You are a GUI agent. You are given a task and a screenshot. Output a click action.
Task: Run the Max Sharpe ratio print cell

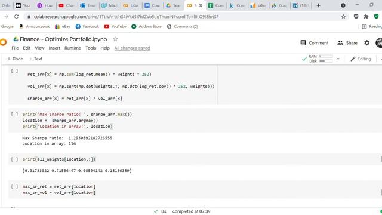pyautogui.click(x=14, y=114)
